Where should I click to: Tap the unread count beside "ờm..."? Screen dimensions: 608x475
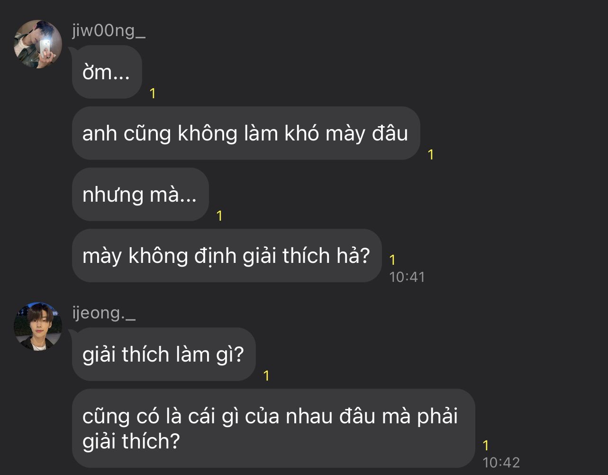point(153,93)
